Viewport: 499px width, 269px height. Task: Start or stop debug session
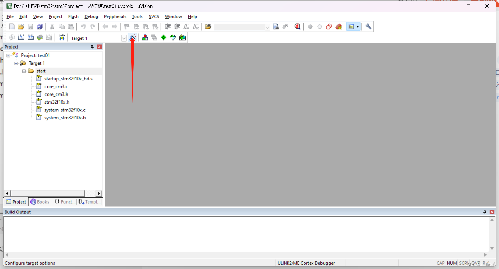(x=298, y=27)
